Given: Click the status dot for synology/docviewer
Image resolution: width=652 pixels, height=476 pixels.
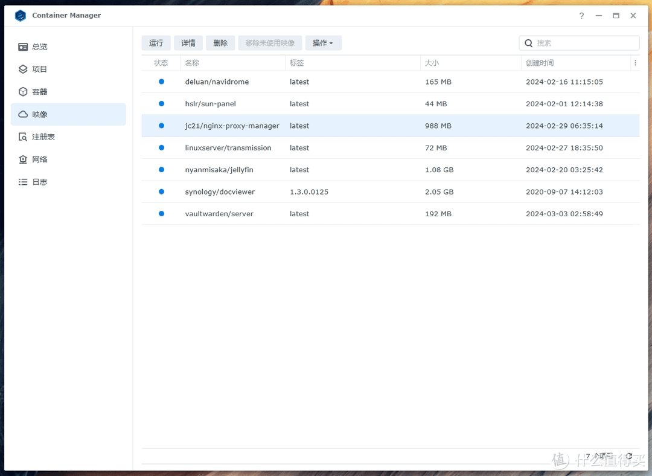Looking at the screenshot, I should (161, 191).
